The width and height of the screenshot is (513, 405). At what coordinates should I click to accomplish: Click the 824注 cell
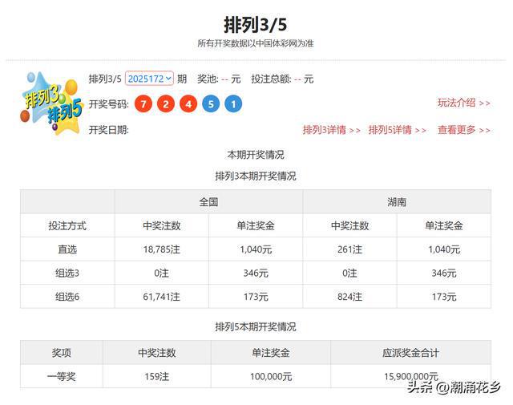[x=349, y=297]
